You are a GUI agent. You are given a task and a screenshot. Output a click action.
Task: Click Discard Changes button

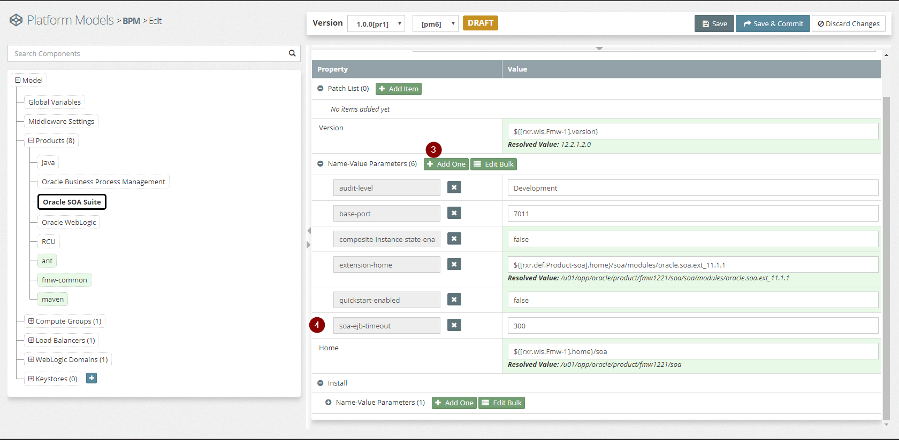pos(848,23)
